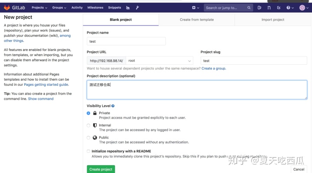Viewport: 312px width, 173px height.
Task: Click the Create project button
Action: (x=101, y=169)
